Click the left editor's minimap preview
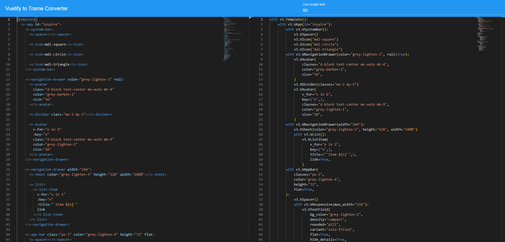505x242 pixels. coord(231,39)
